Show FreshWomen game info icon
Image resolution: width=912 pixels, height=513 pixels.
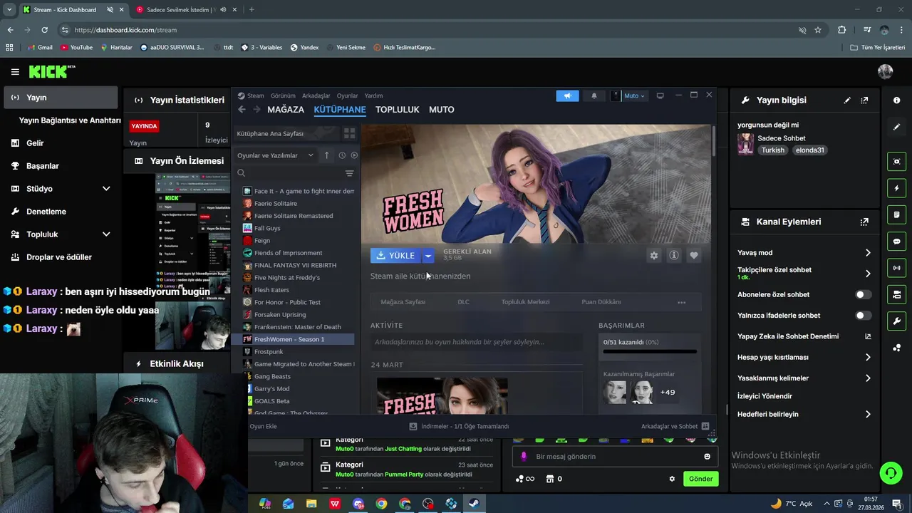pyautogui.click(x=673, y=255)
